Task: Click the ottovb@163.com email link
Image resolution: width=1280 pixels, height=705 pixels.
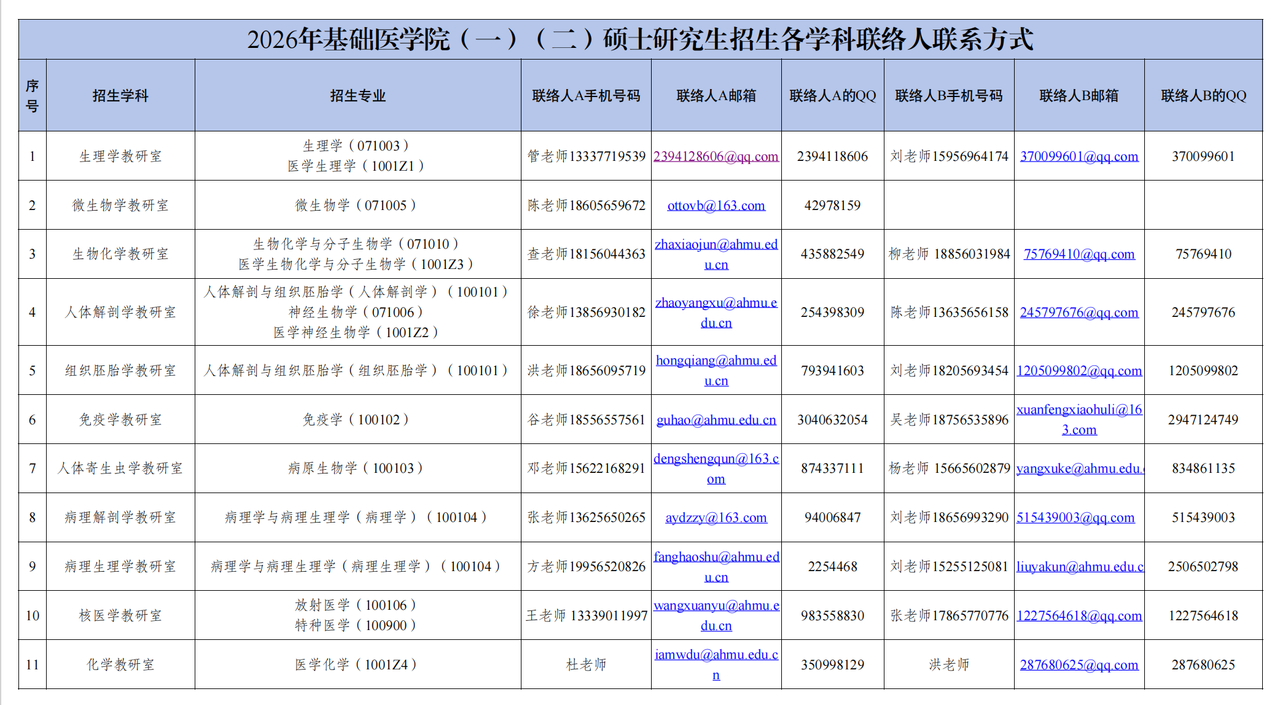Action: click(x=716, y=206)
